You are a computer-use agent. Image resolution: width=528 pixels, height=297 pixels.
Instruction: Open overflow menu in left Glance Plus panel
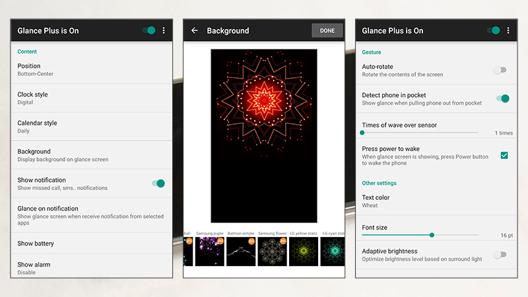point(164,30)
